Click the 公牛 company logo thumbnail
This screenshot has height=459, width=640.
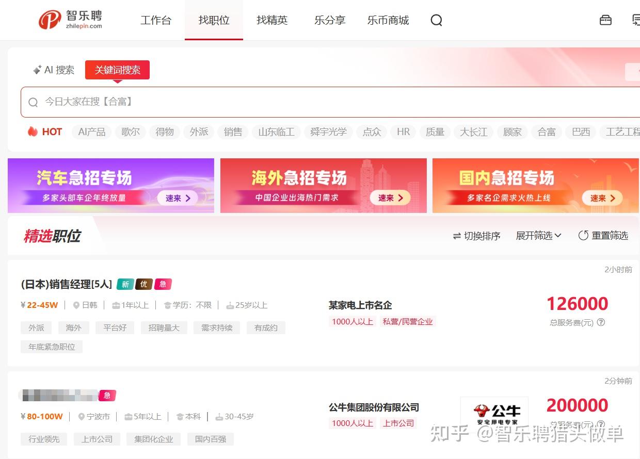tap(494, 413)
